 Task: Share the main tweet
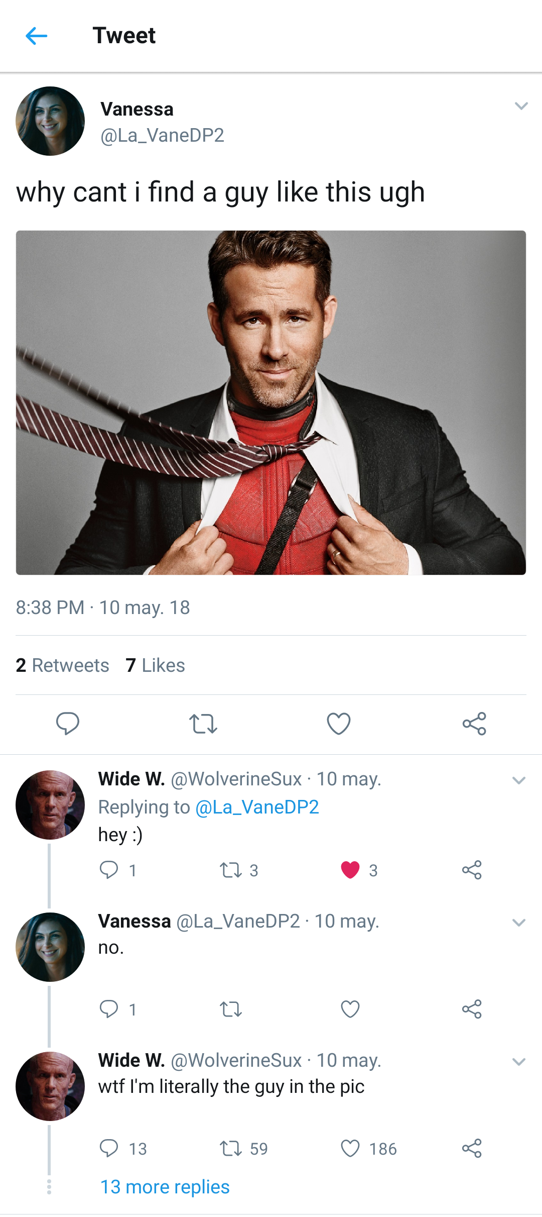(474, 724)
